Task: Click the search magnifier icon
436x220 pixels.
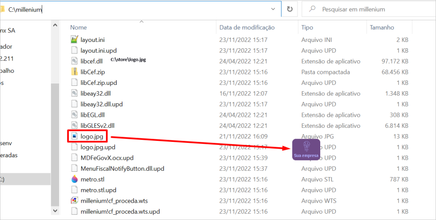Action: coord(312,9)
